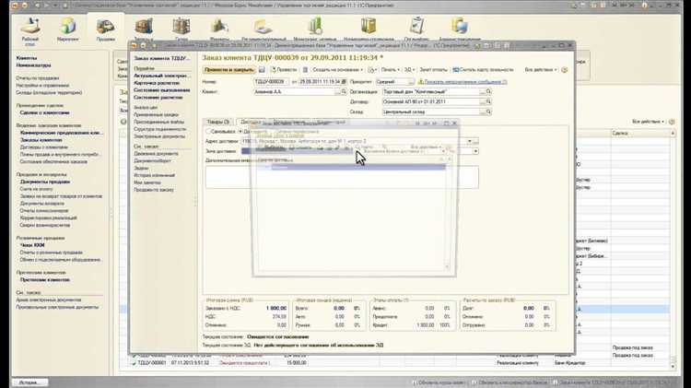Open Структура подчиненности in order navigation panel
The width and height of the screenshot is (691, 388).
click(160, 129)
